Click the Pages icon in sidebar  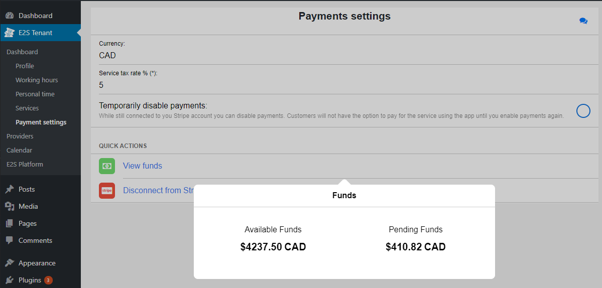[x=10, y=223]
